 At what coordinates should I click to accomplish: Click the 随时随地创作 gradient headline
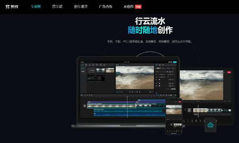(x=150, y=30)
